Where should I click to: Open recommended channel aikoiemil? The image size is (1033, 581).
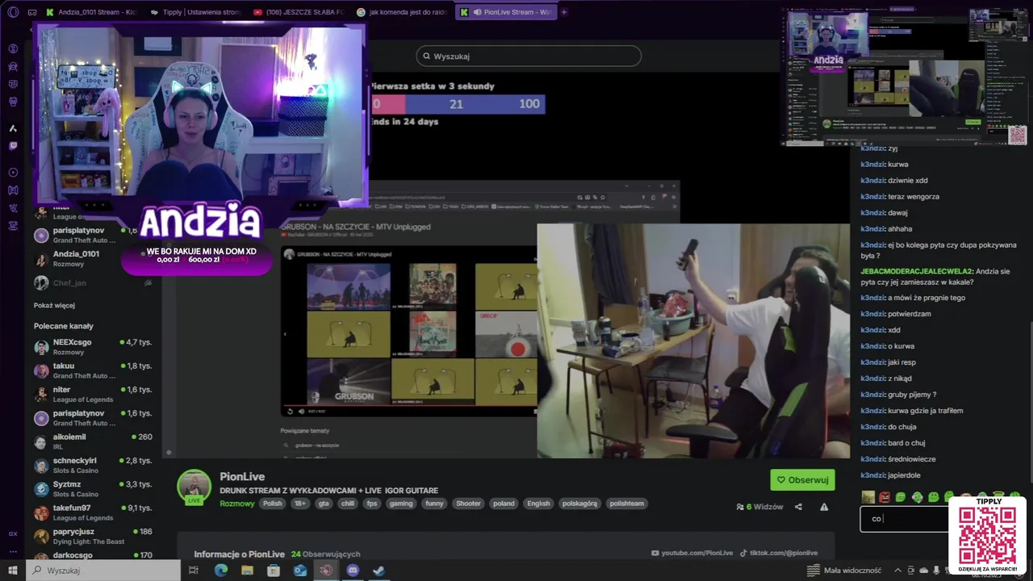94,441
